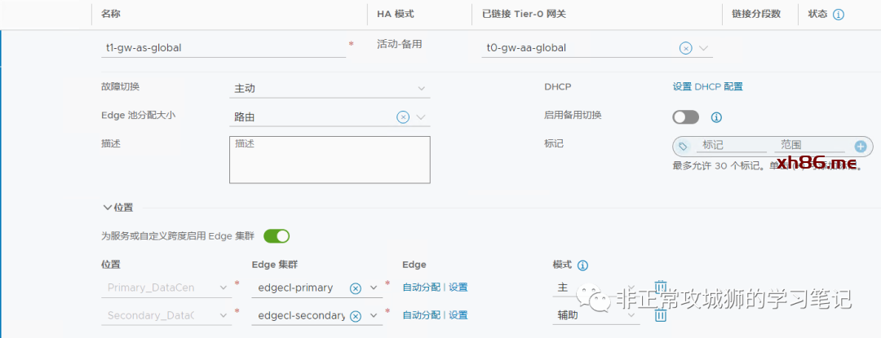Open the 故障切换 dropdown showing 主动

[x=330, y=88]
